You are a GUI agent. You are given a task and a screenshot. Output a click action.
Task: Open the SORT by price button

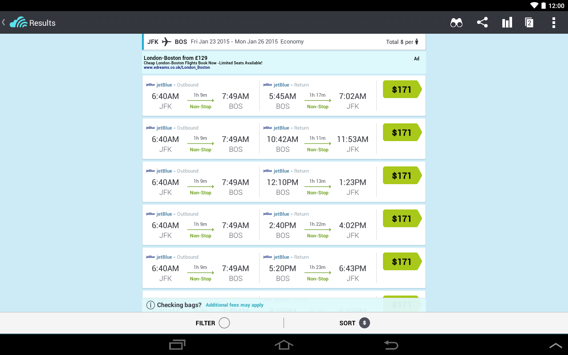[x=355, y=323]
